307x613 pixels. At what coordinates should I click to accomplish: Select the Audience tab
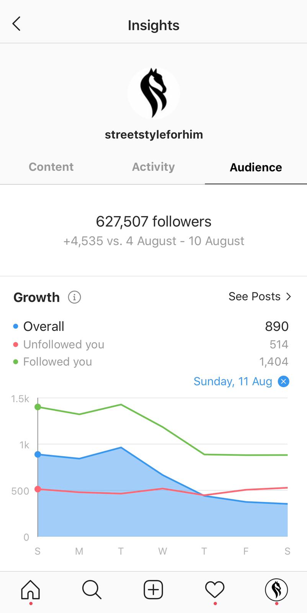pos(256,167)
